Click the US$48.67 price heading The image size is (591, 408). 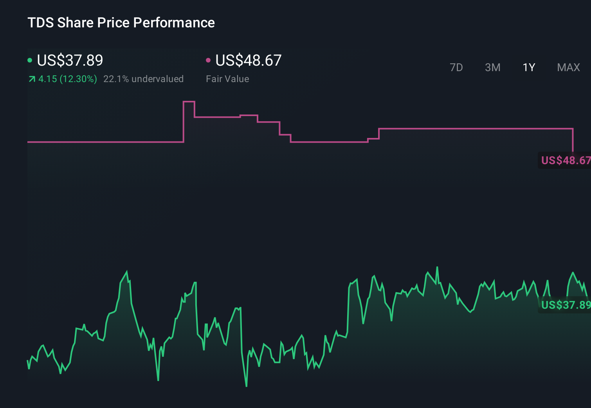pos(249,61)
